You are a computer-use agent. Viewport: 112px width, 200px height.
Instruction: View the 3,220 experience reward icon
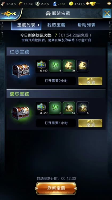(41, 108)
